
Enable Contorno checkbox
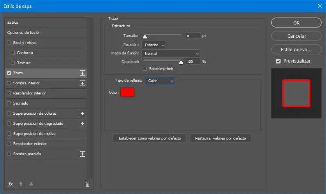tap(13, 53)
